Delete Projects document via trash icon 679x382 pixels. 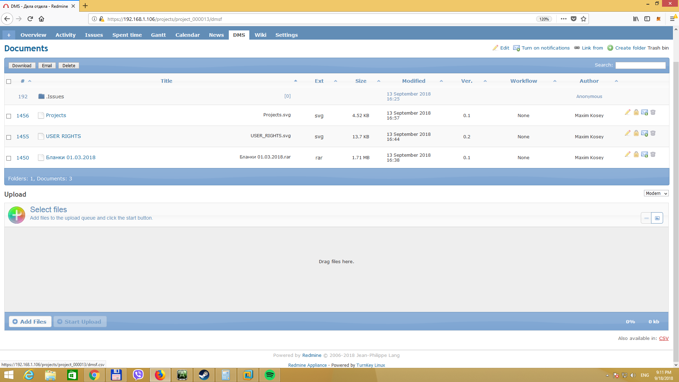(x=653, y=112)
